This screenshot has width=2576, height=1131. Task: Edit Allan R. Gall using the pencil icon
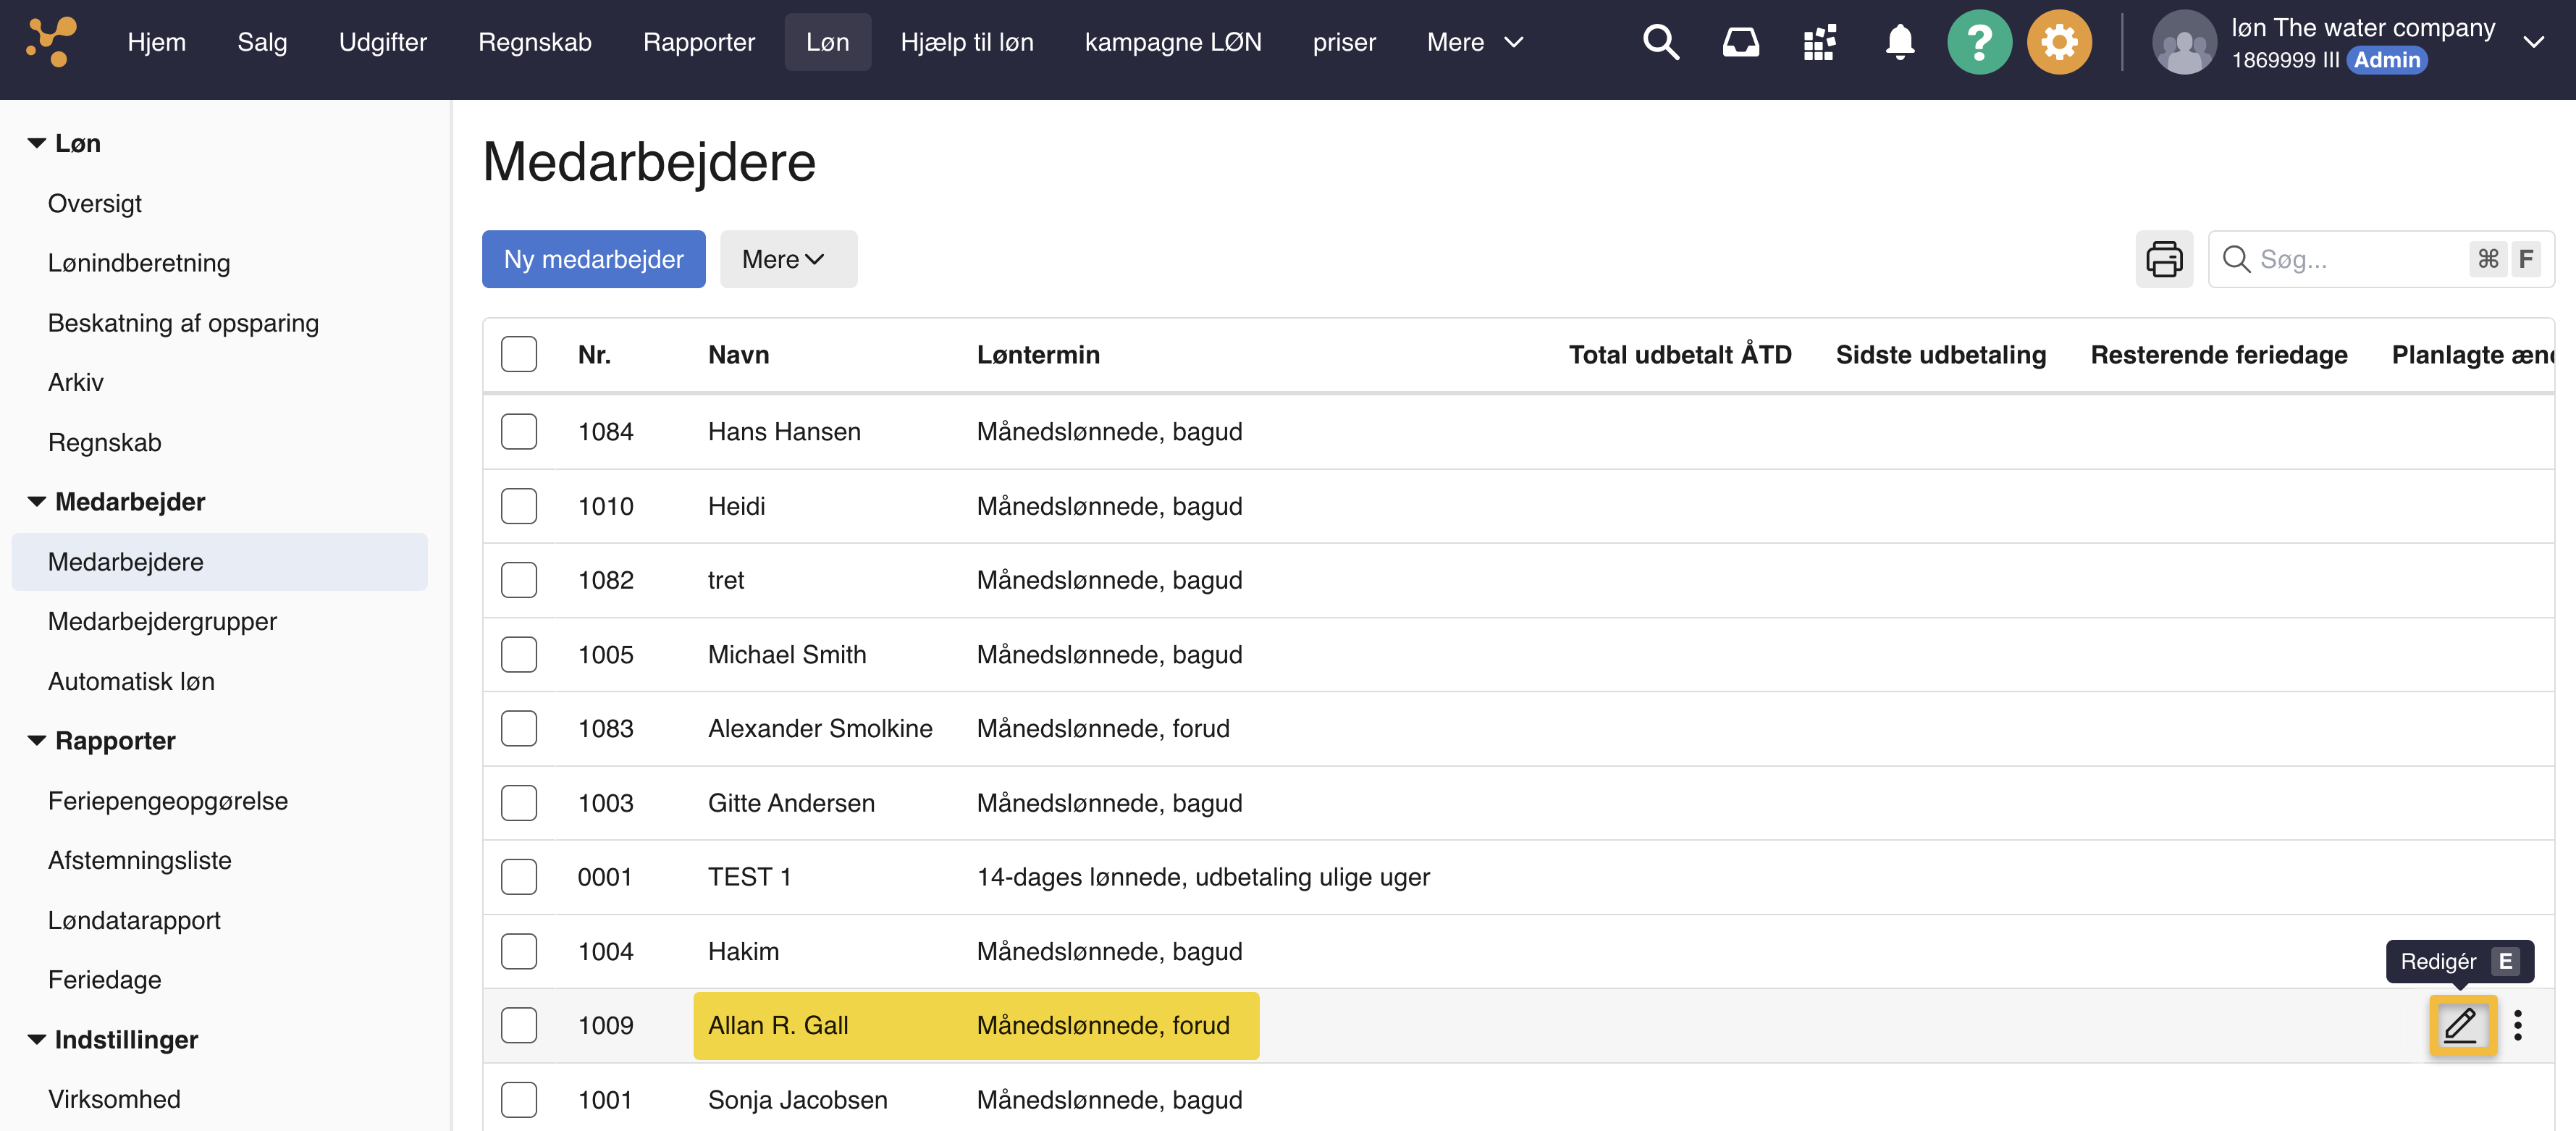click(x=2462, y=1025)
